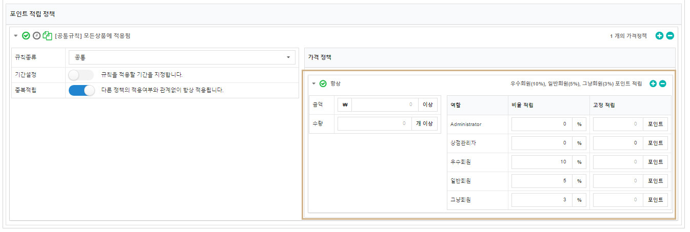Focus the 수량 quantity input field

coord(374,123)
